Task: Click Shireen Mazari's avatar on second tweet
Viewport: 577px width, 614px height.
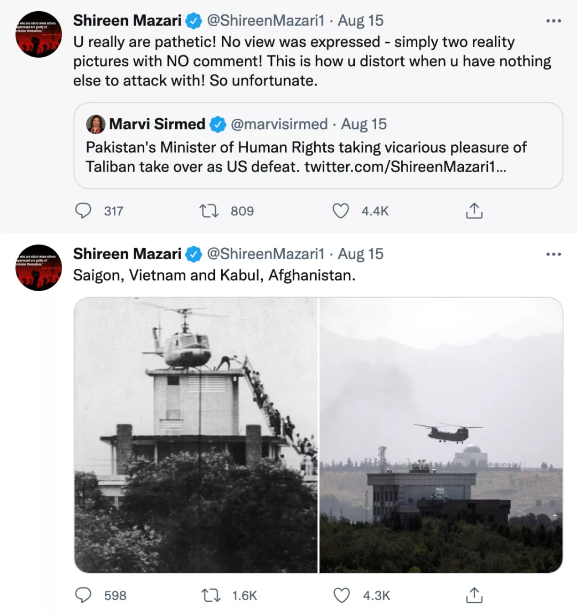Action: click(38, 267)
